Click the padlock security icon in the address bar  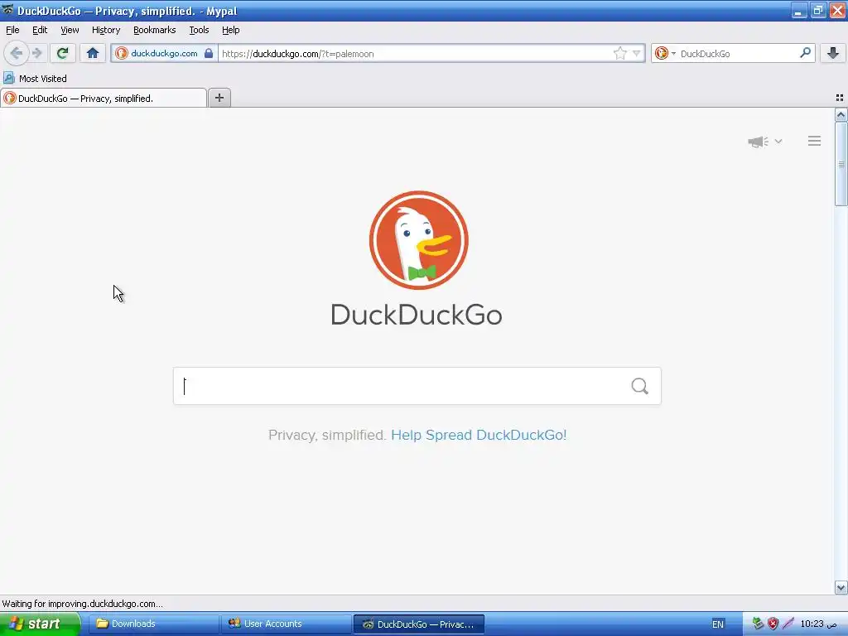[x=209, y=53]
